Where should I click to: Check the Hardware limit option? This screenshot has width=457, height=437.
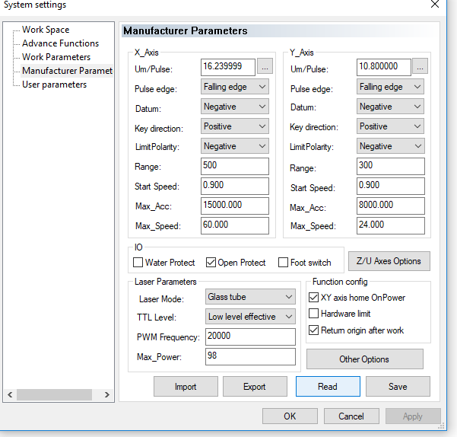point(315,314)
